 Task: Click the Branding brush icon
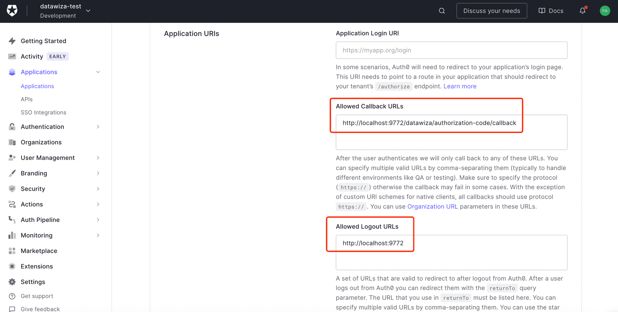click(x=12, y=173)
